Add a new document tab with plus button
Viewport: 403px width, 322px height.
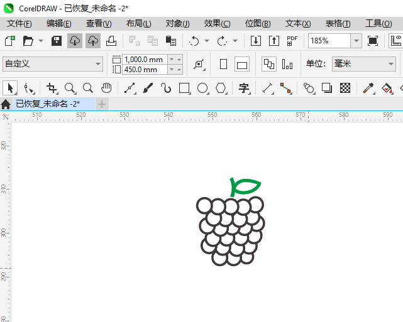pos(102,104)
